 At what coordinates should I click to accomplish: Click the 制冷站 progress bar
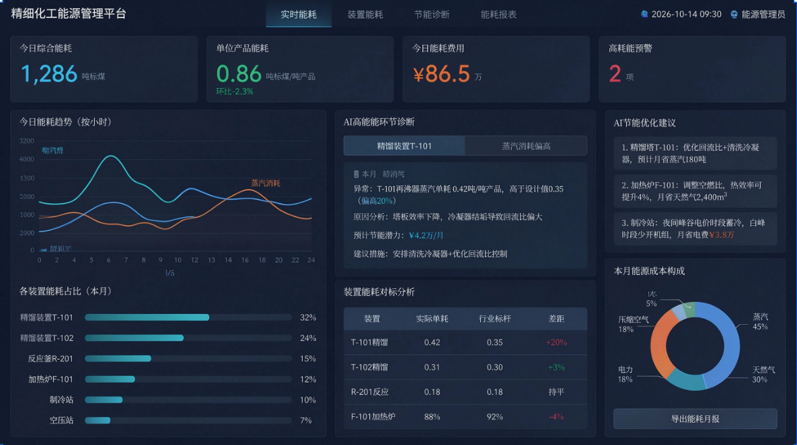(188, 399)
